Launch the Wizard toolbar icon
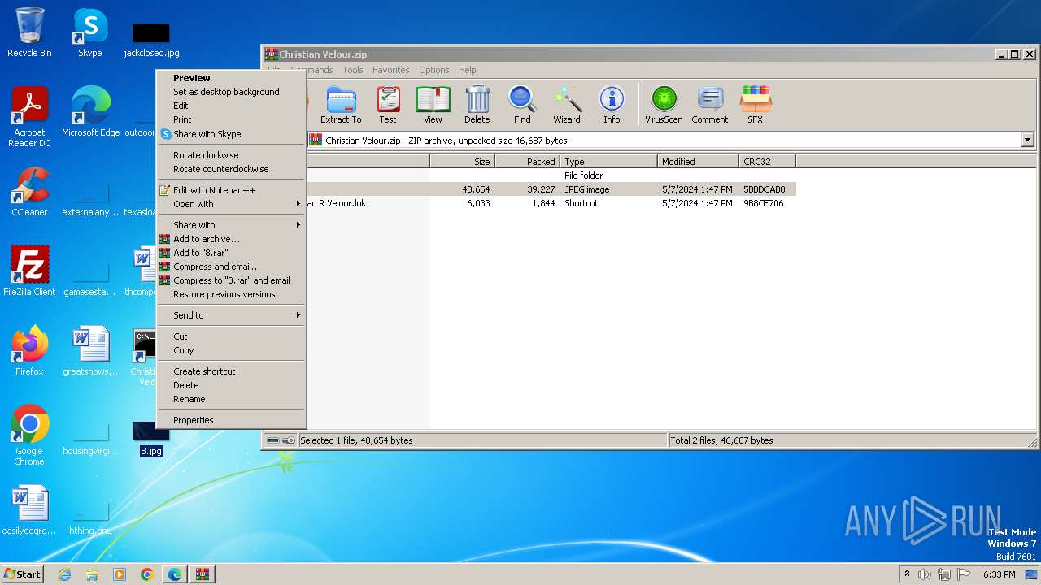Image resolution: width=1041 pixels, height=585 pixels. pos(567,105)
